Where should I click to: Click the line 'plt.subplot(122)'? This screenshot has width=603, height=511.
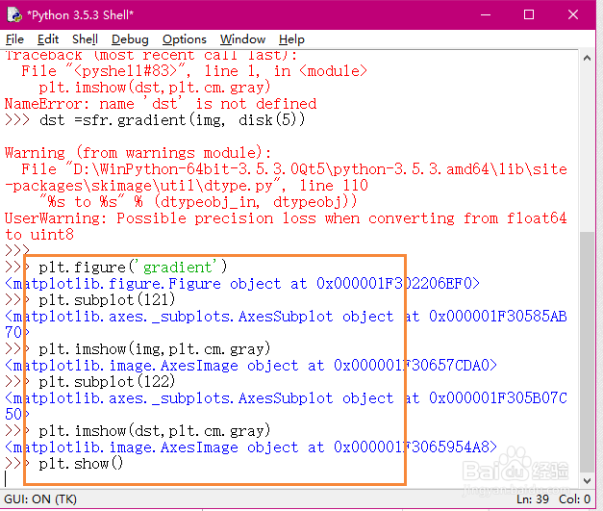pyautogui.click(x=107, y=382)
